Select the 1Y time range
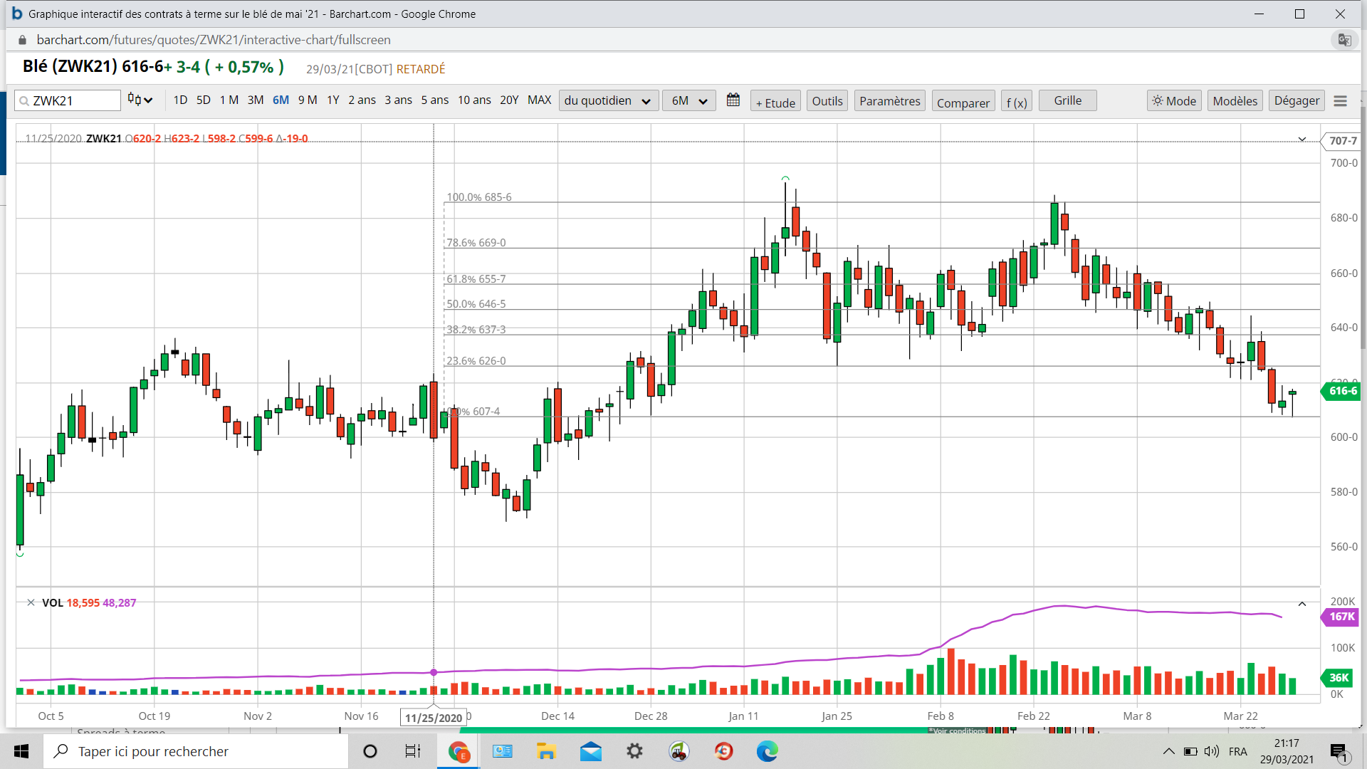The width and height of the screenshot is (1367, 769). 332,100
